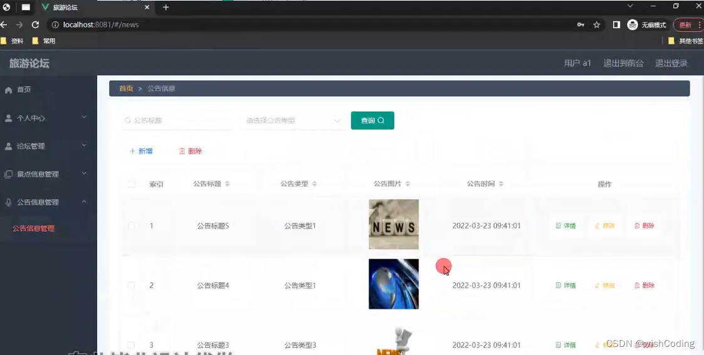Click 修改 for row 公告标题4
This screenshot has width=704, height=355.
[x=605, y=285]
